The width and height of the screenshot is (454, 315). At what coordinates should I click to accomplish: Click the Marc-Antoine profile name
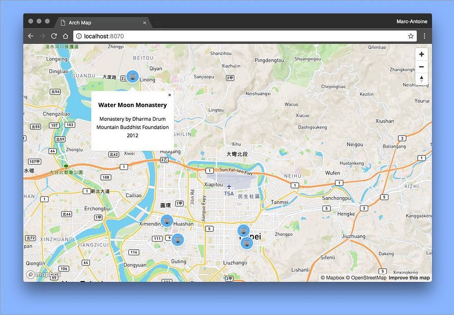point(412,21)
